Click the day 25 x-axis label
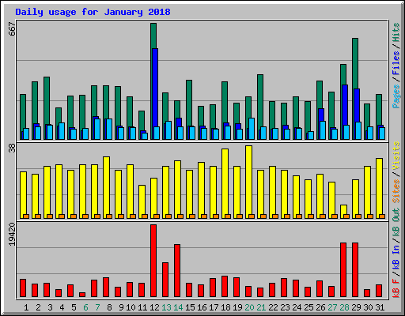Screen dimensions: 405x316 tap(308, 307)
